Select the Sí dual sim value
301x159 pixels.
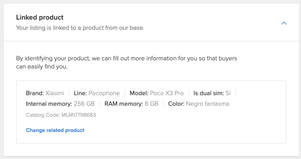point(228,93)
